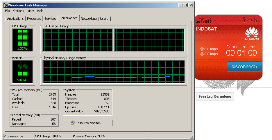Minimize the Task Manager window
Viewport: 272px width, 140px height.
pos(181,5)
